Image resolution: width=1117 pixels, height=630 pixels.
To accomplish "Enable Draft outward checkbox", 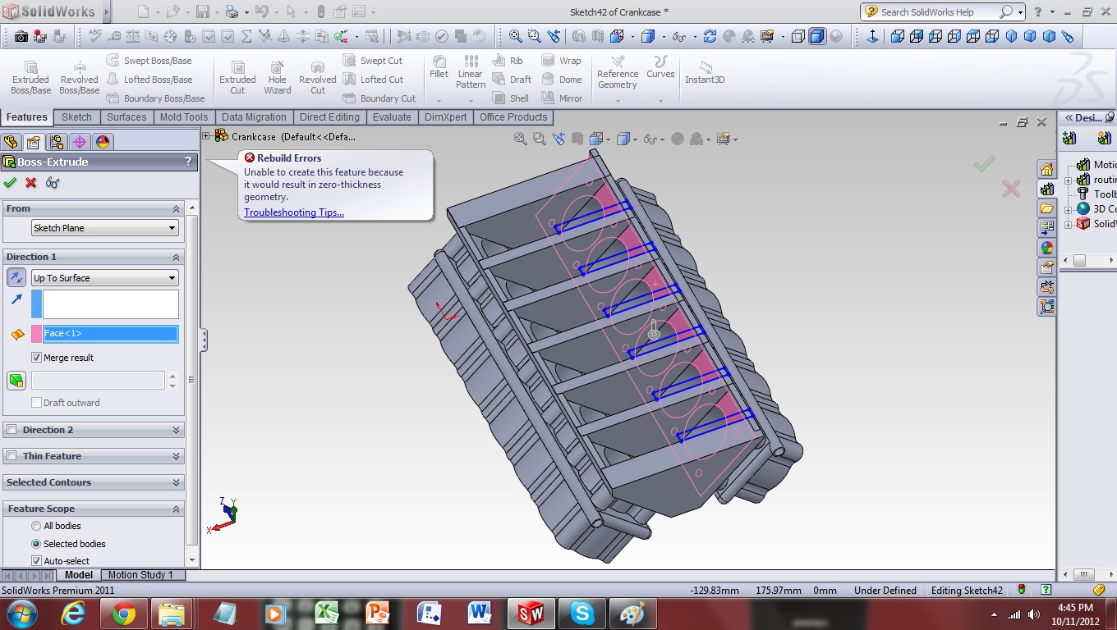I will tap(36, 403).
